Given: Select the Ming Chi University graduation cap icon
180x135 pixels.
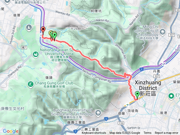Looking at the screenshot, I should (163, 32).
